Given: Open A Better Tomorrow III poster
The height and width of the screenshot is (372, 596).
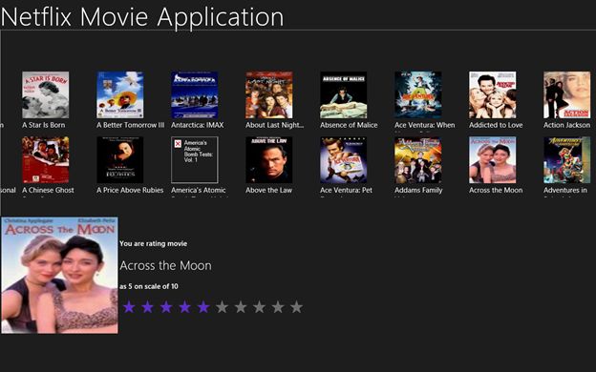Looking at the screenshot, I should pyautogui.click(x=119, y=94).
